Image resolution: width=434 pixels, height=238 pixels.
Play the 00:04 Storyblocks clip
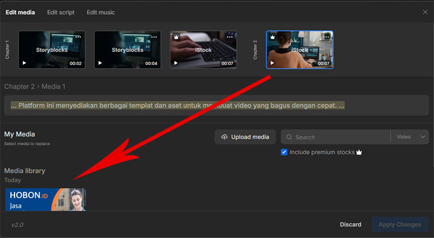tap(100, 63)
